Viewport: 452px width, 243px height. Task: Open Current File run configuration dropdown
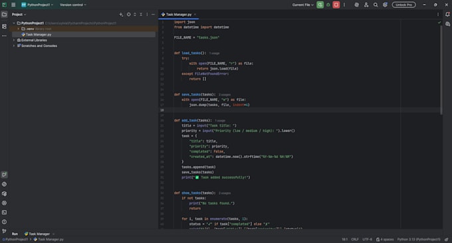[302, 5]
